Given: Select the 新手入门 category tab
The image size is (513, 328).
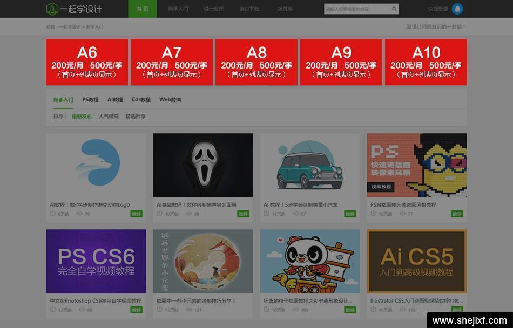Looking at the screenshot, I should (63, 100).
